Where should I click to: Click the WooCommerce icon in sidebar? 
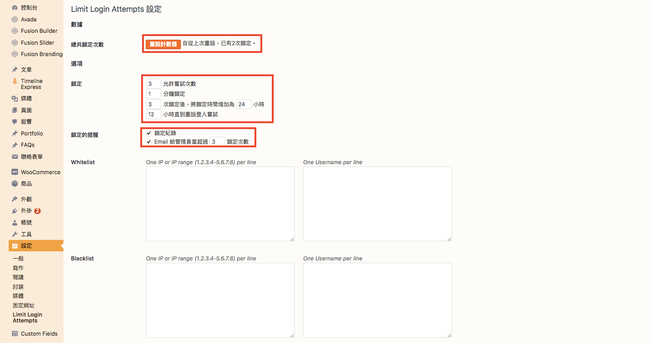(x=15, y=172)
